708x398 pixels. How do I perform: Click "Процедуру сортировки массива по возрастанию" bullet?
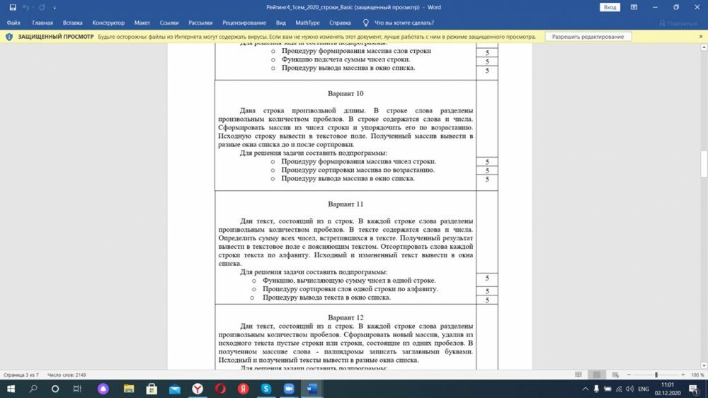point(358,170)
